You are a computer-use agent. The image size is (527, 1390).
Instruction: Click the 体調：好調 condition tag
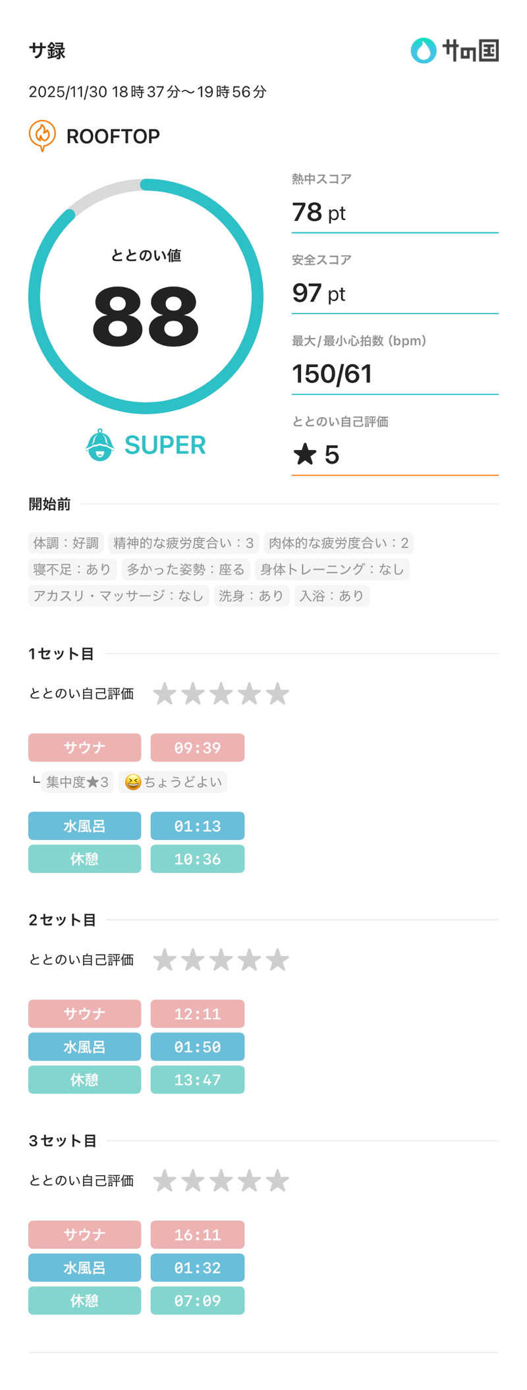pyautogui.click(x=66, y=543)
